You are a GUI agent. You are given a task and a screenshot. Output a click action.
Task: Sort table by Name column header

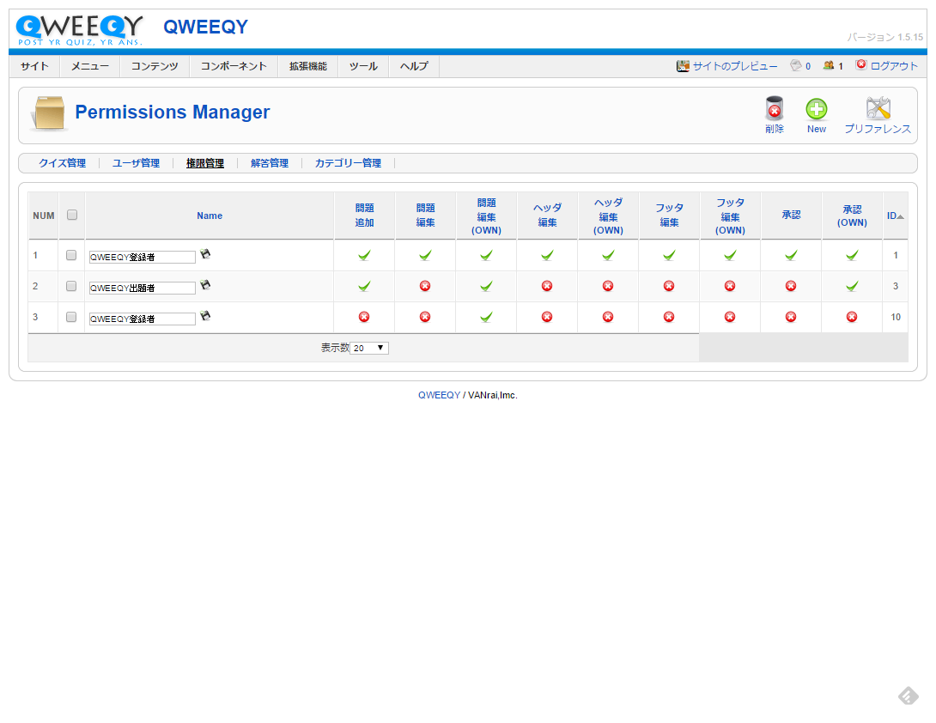210,216
